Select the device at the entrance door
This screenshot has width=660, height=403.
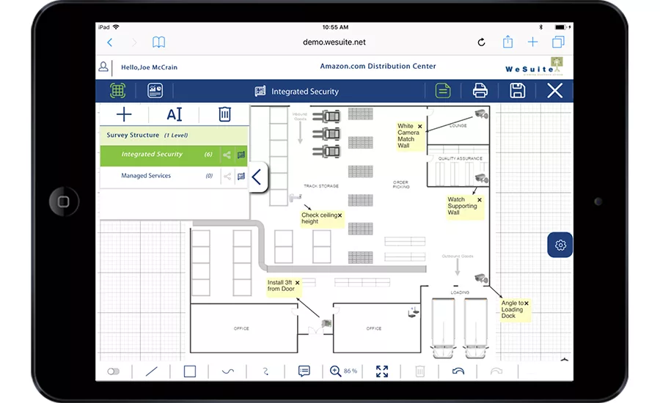coord(326,323)
